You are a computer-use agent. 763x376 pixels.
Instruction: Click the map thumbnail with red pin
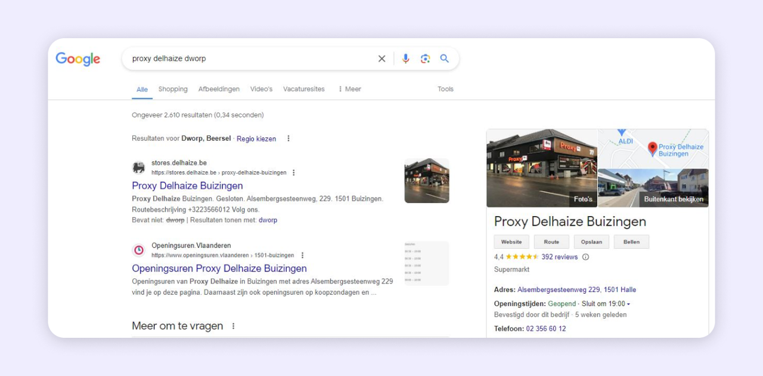coord(653,149)
